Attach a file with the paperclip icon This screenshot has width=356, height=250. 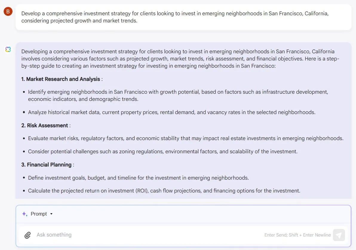pos(27,235)
